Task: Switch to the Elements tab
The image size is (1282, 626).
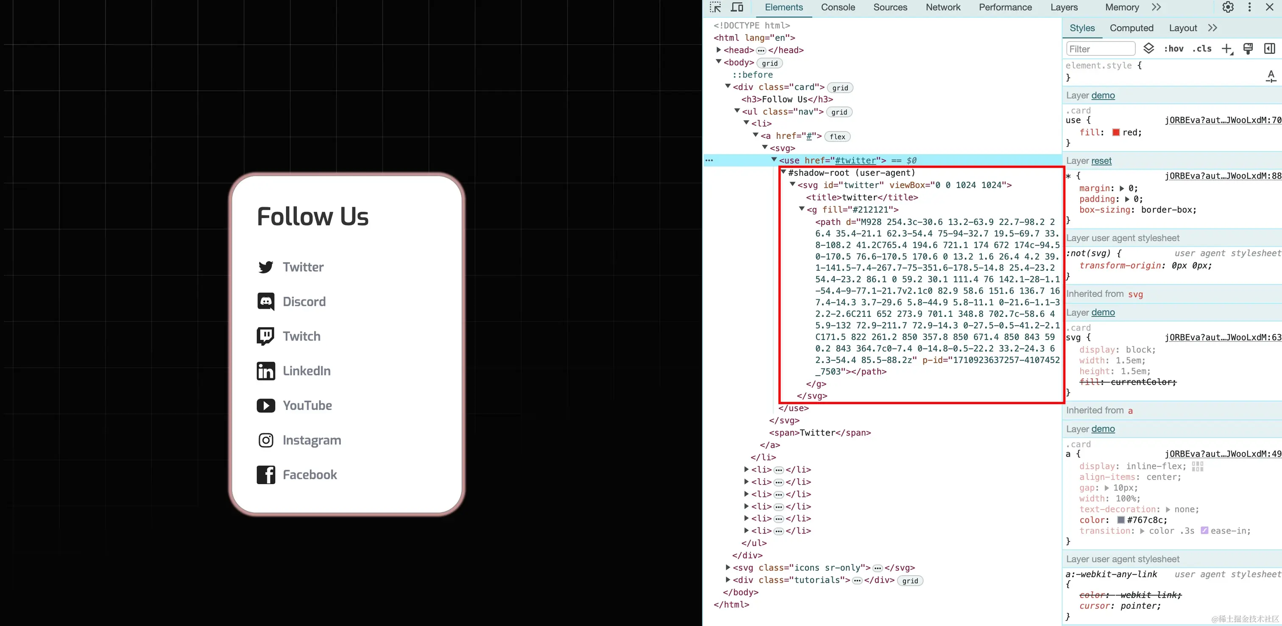Action: click(x=783, y=8)
